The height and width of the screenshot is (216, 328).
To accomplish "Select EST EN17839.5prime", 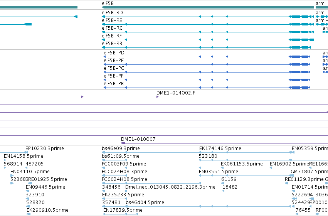I will pyautogui.click(x=123, y=210).
